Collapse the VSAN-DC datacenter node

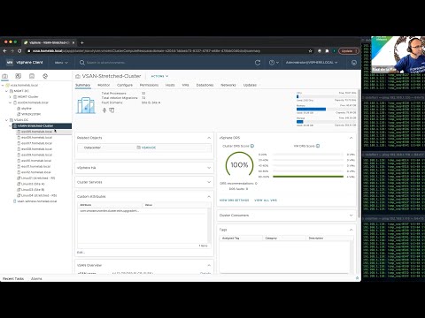(x=6, y=120)
